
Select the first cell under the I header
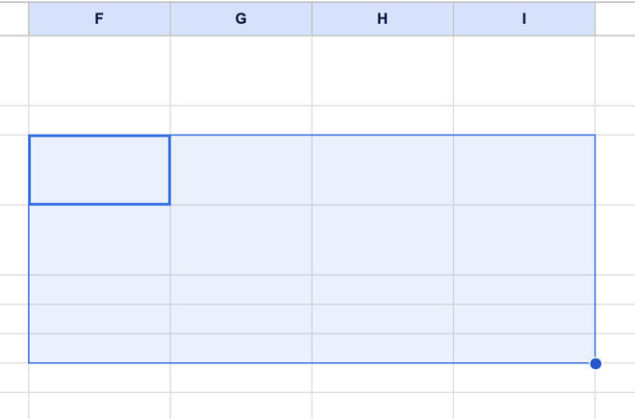click(523, 70)
